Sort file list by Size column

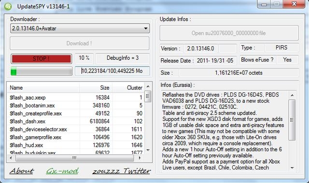[x=96, y=88]
